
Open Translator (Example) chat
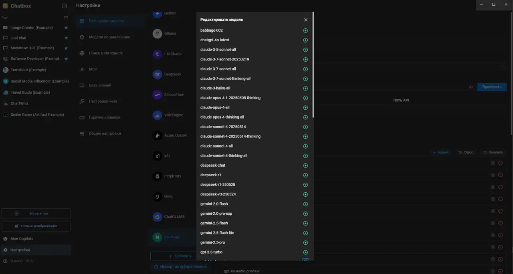point(28,70)
